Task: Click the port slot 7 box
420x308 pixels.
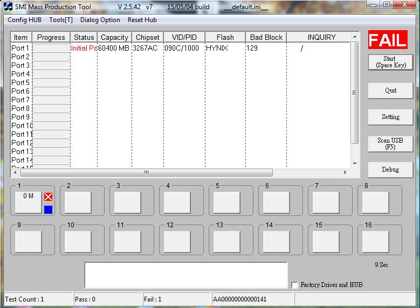Action: [x=326, y=202]
